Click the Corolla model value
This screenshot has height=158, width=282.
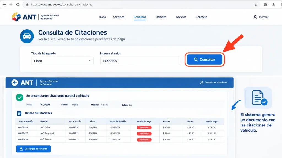coord(104,105)
